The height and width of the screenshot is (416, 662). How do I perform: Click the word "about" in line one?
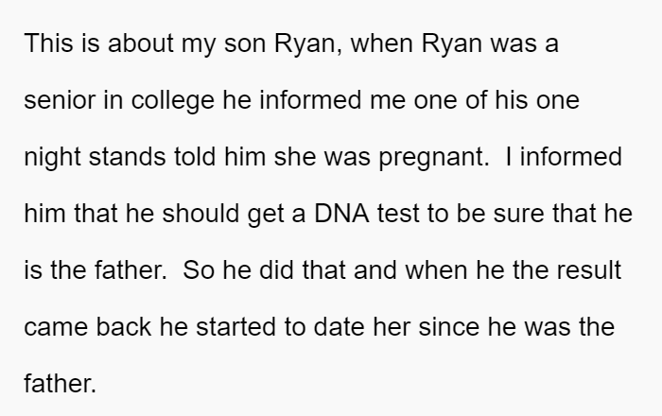pyautogui.click(x=141, y=43)
